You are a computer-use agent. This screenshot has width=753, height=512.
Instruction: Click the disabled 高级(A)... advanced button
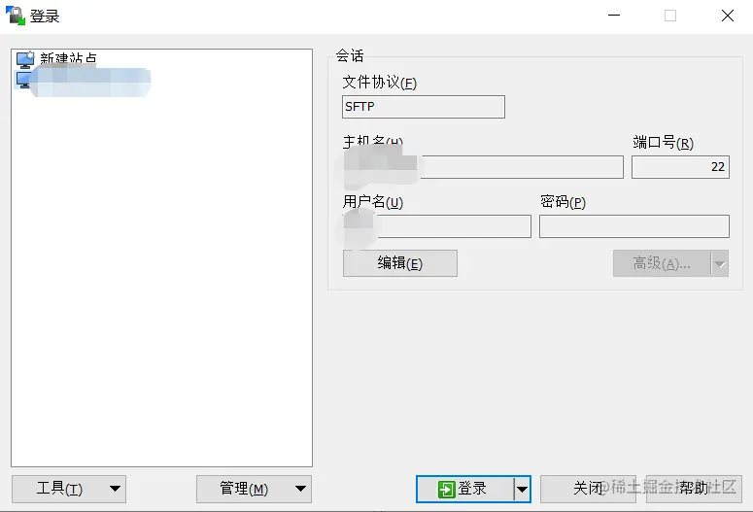662,263
